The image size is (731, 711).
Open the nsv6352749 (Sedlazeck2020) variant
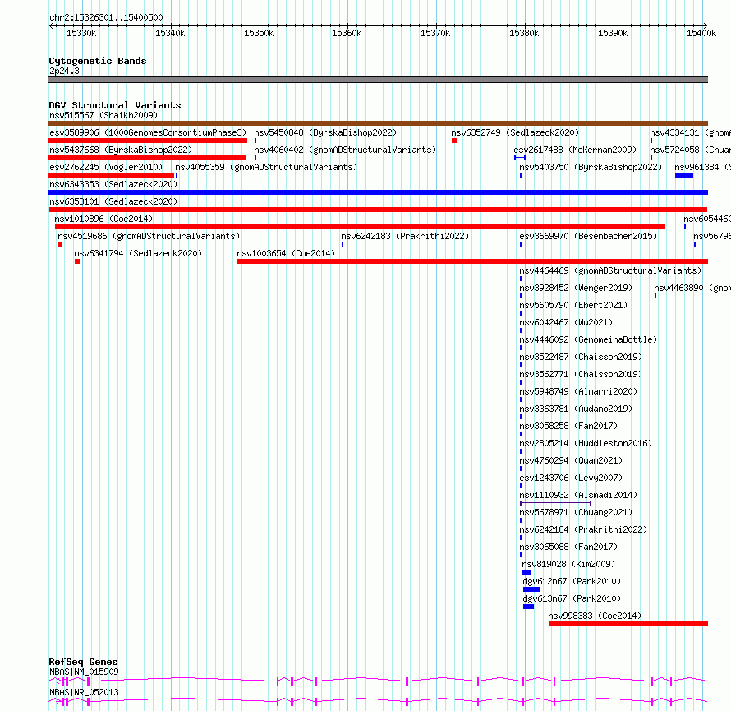coord(515,132)
